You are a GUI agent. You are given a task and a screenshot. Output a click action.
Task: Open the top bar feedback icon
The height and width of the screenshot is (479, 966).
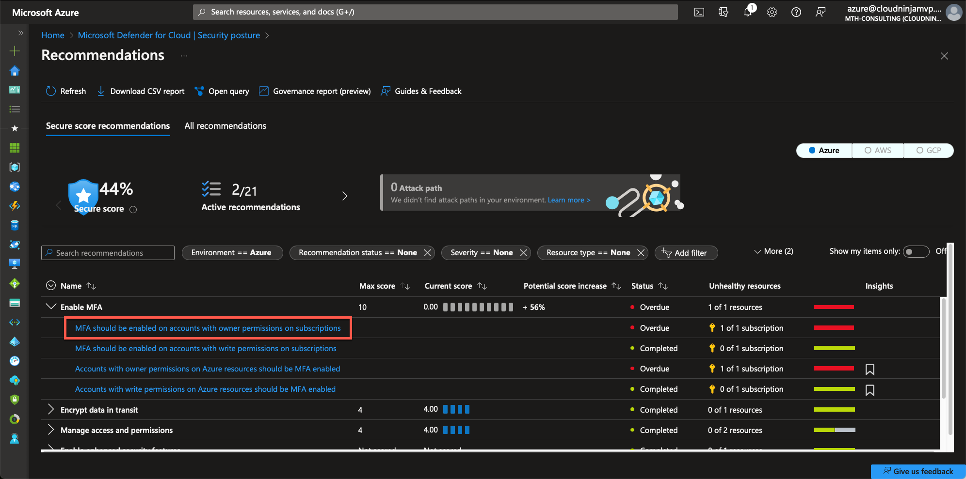820,12
